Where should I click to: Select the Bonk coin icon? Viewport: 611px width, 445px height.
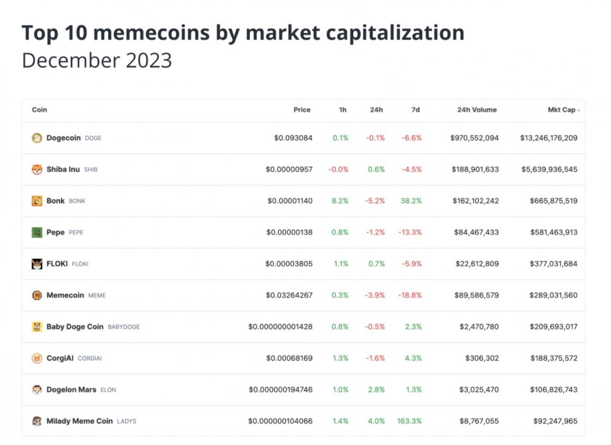tap(37, 201)
